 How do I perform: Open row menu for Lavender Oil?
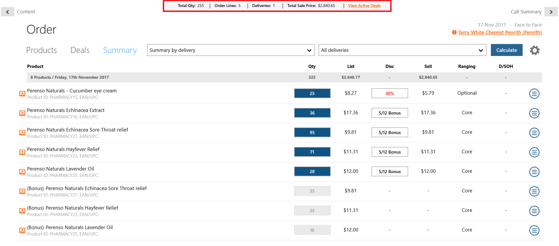[534, 172]
